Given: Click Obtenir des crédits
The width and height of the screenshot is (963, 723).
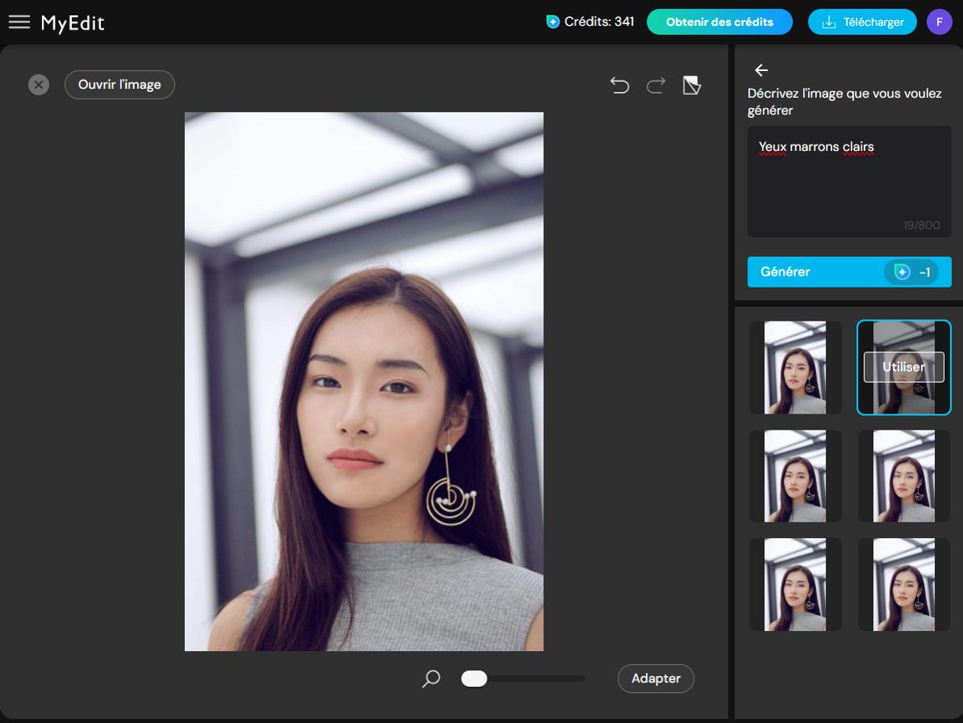Looking at the screenshot, I should pyautogui.click(x=718, y=22).
